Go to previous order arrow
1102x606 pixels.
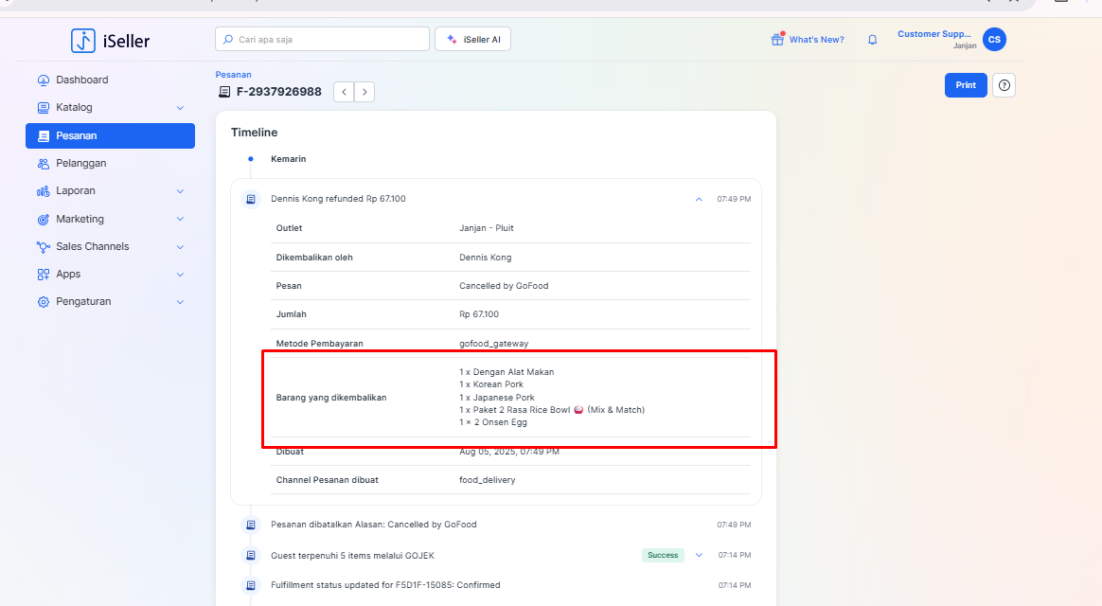344,92
